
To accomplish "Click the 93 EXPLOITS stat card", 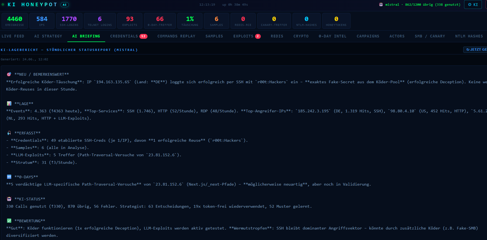I will (130, 21).
